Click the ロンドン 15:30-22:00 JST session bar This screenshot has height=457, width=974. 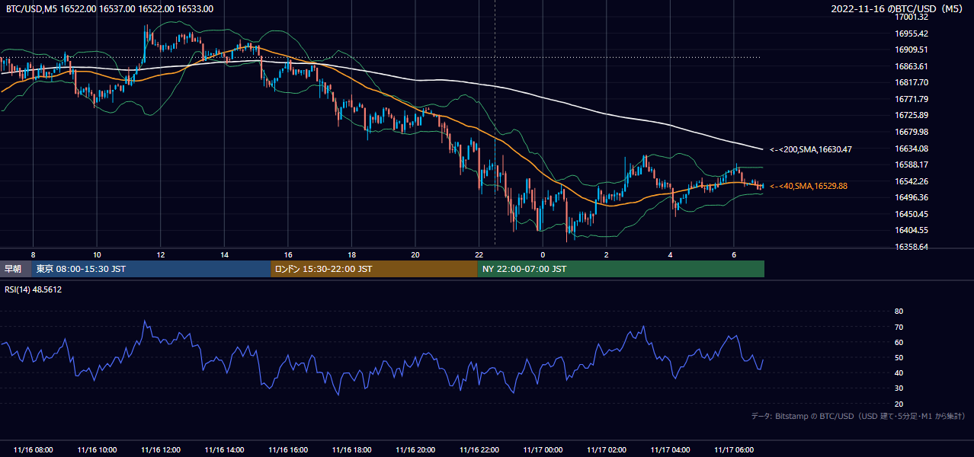(374, 269)
